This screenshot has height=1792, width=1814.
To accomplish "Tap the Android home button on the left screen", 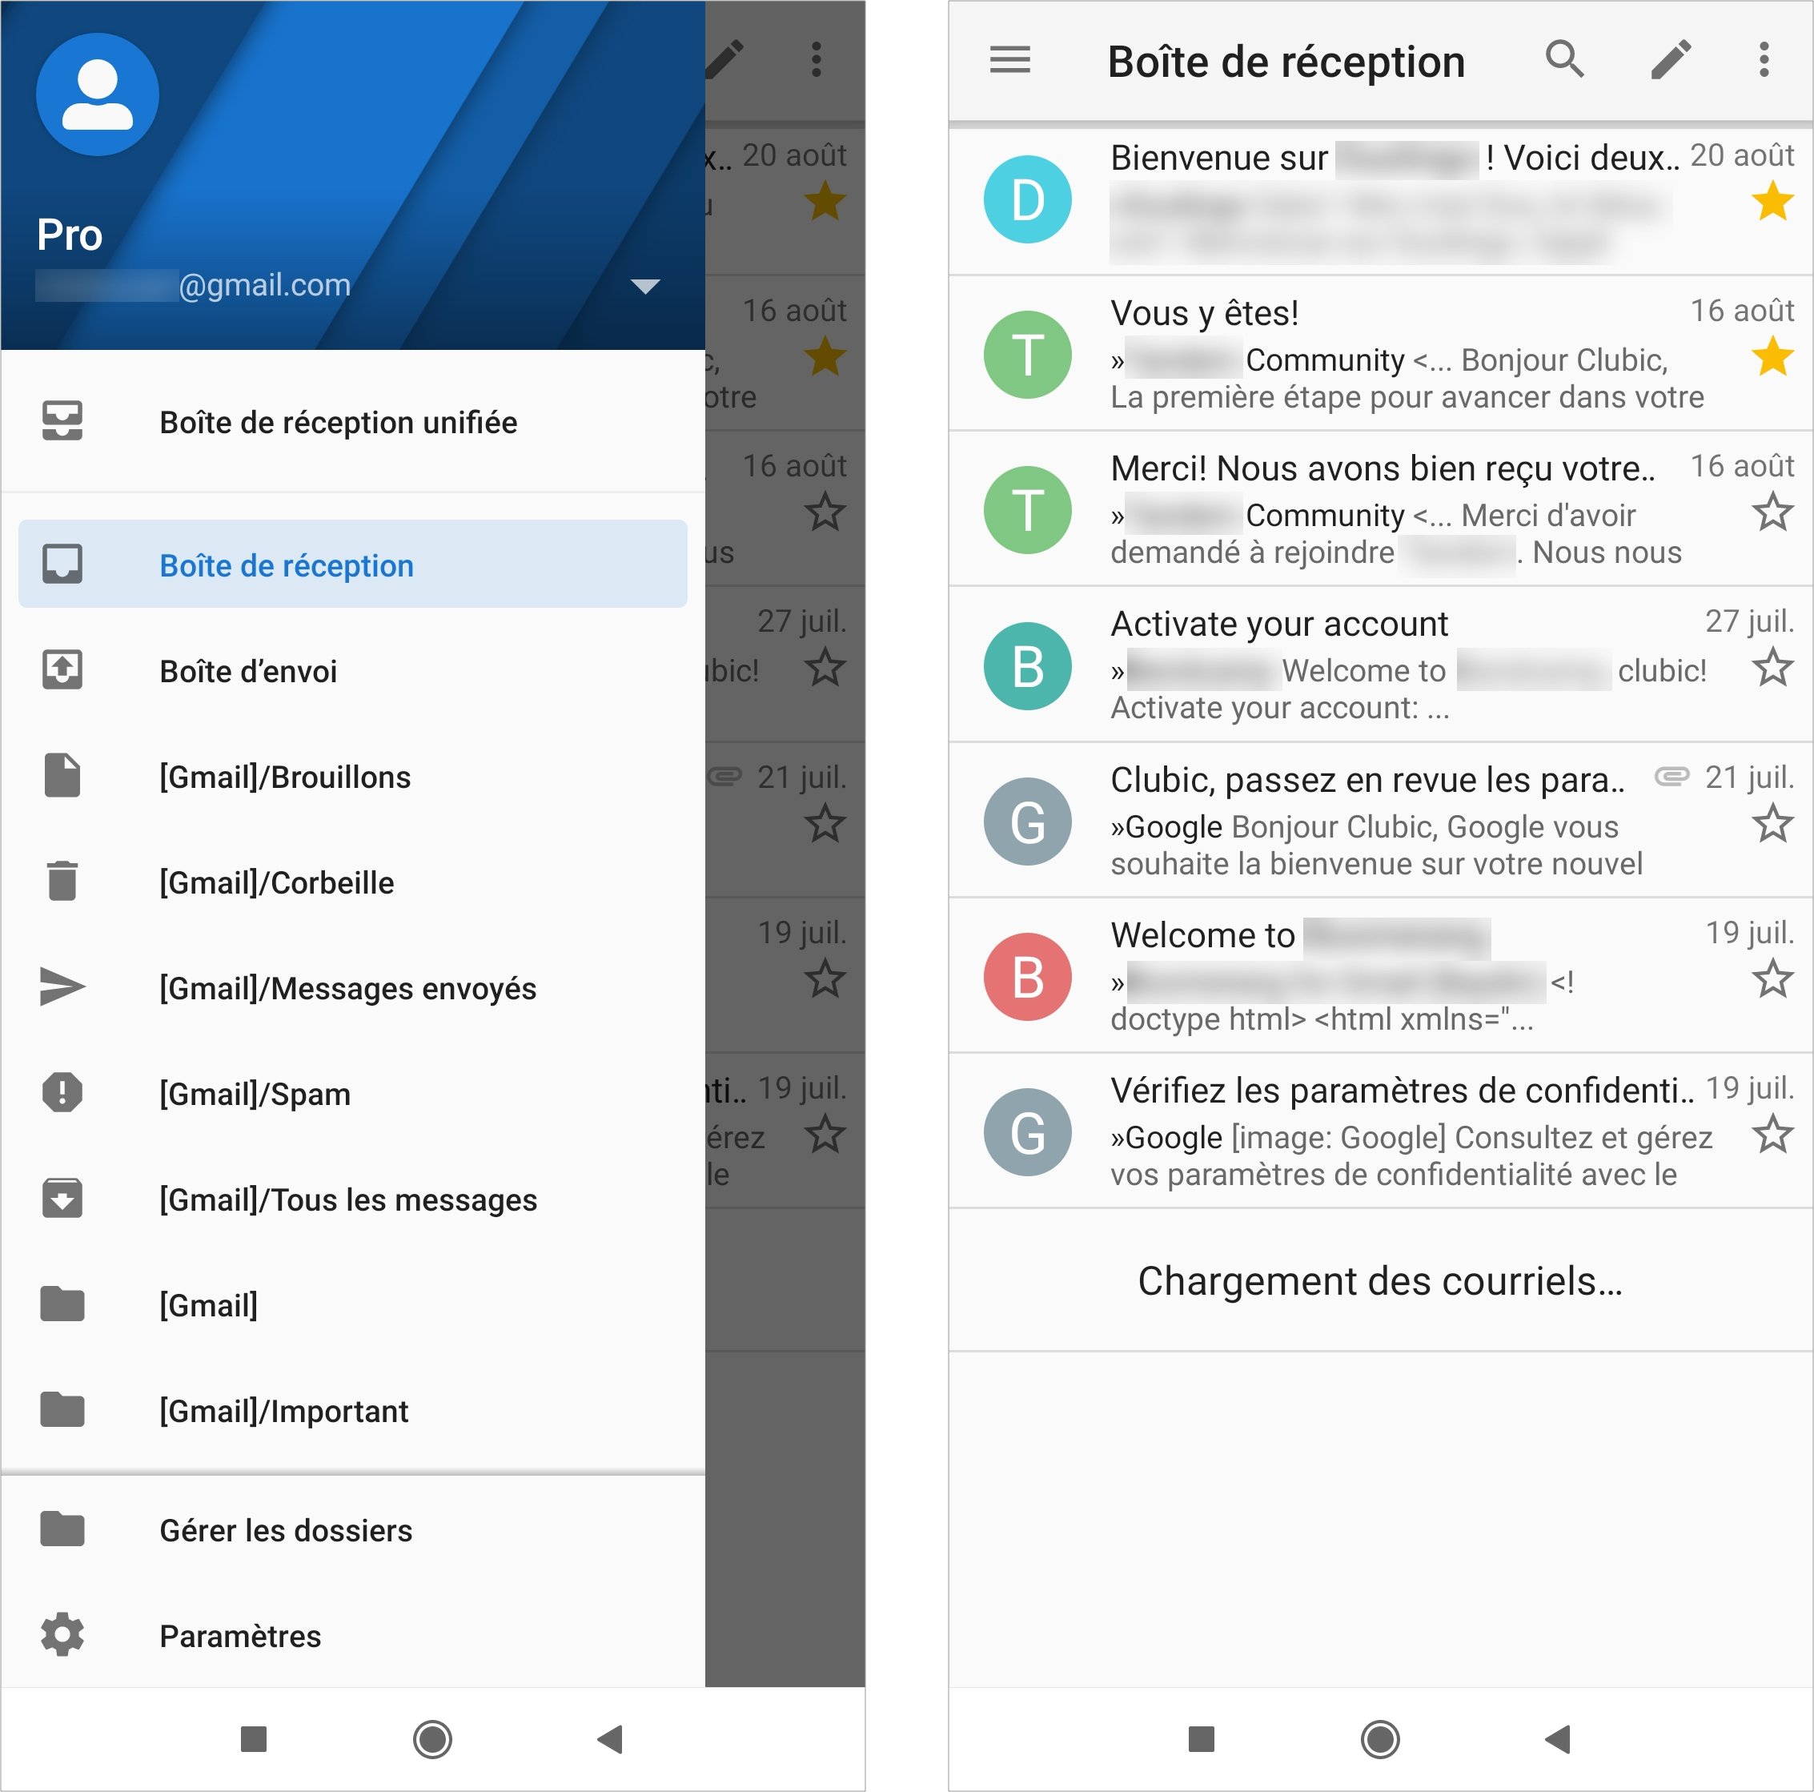I will [x=433, y=1739].
